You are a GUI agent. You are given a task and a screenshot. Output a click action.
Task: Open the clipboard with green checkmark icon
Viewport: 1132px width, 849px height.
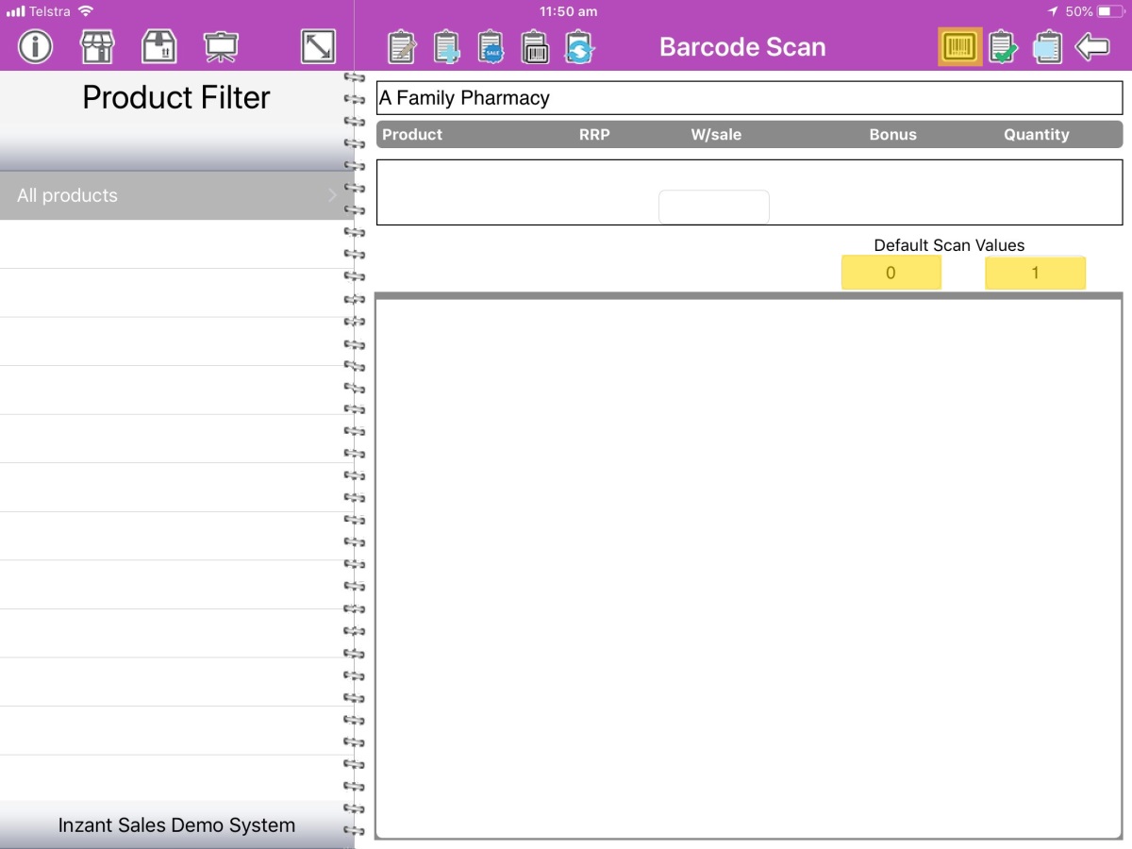[x=1003, y=47]
